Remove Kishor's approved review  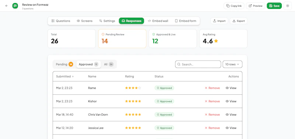point(212,101)
